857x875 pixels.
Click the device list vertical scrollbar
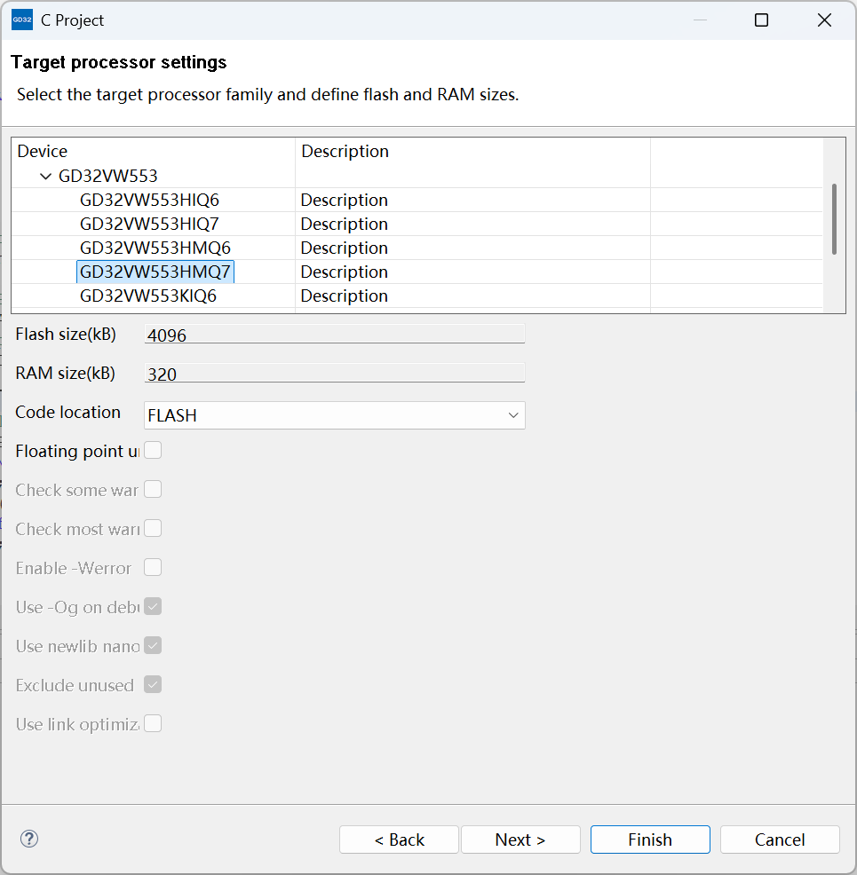coord(834,218)
